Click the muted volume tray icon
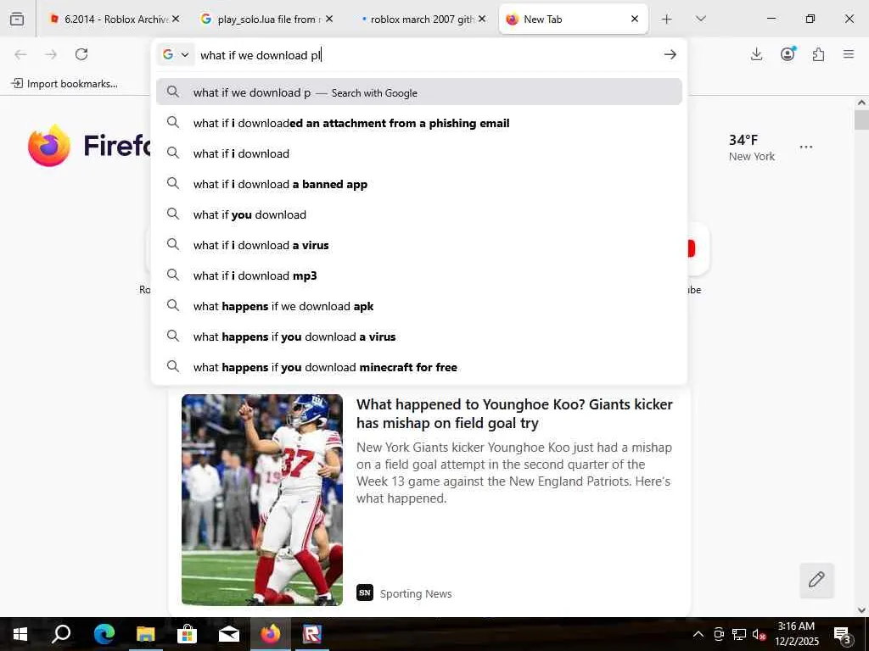The width and height of the screenshot is (869, 651). point(760,634)
